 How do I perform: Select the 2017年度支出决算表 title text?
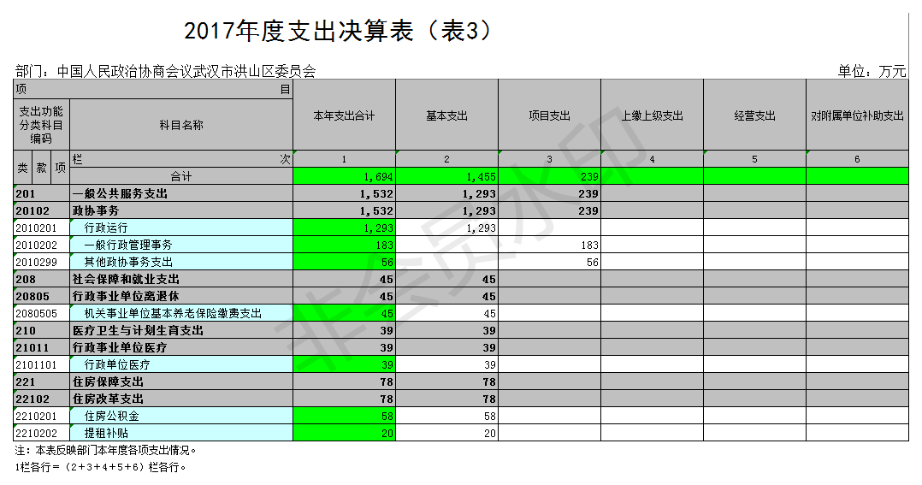coord(339,32)
